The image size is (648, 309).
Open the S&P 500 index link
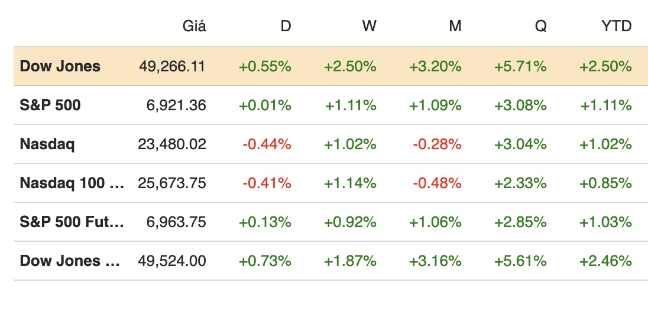(x=50, y=105)
